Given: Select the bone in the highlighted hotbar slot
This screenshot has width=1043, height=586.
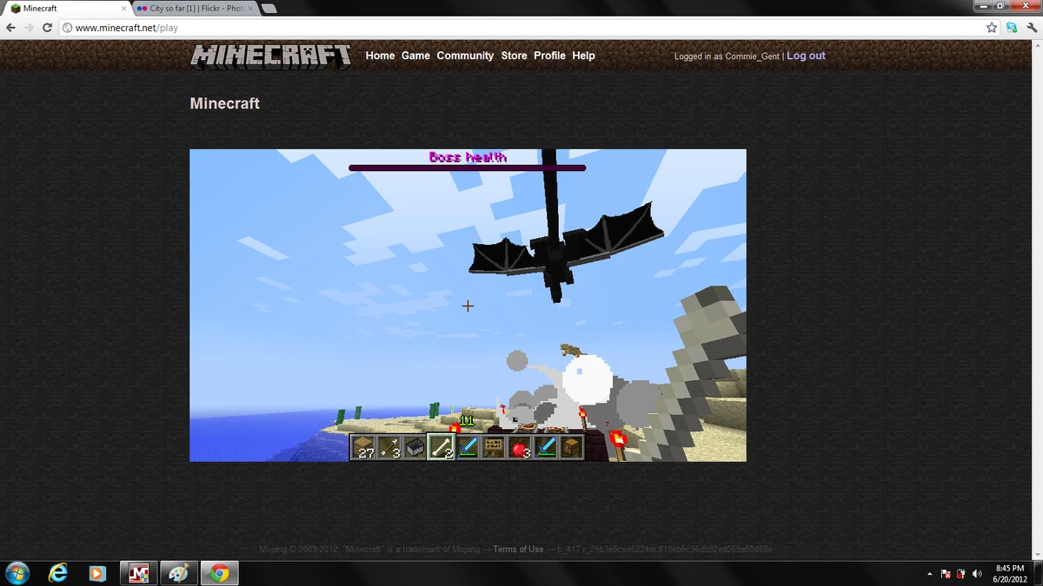Looking at the screenshot, I should [443, 447].
